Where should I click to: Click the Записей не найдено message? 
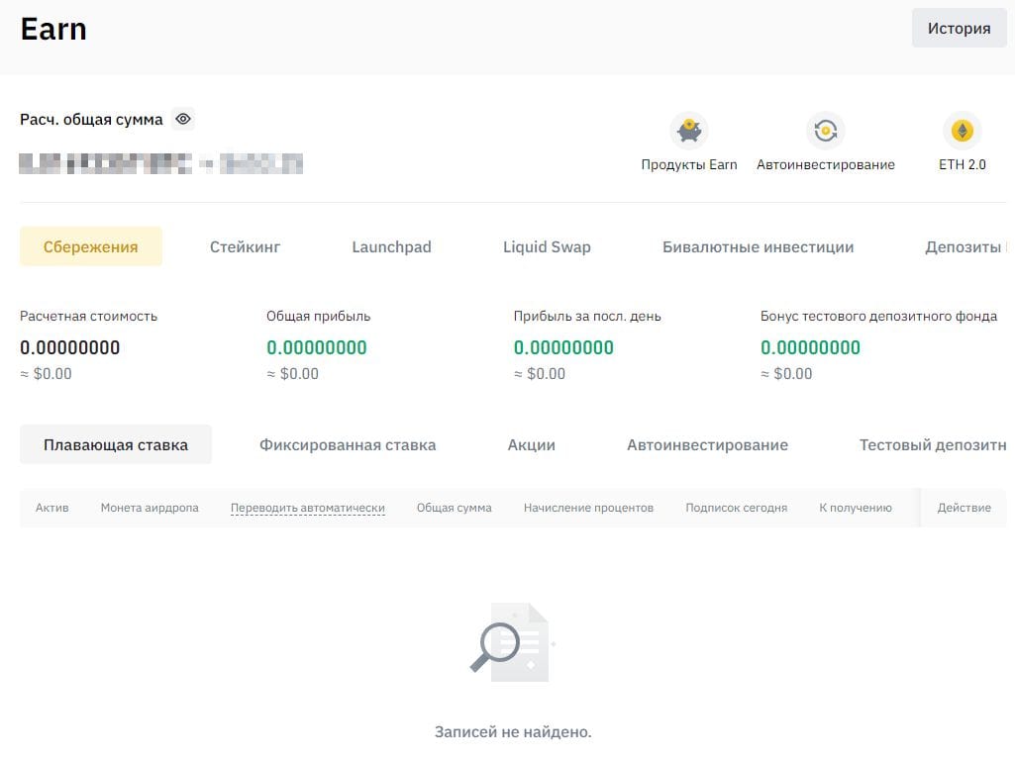[513, 731]
